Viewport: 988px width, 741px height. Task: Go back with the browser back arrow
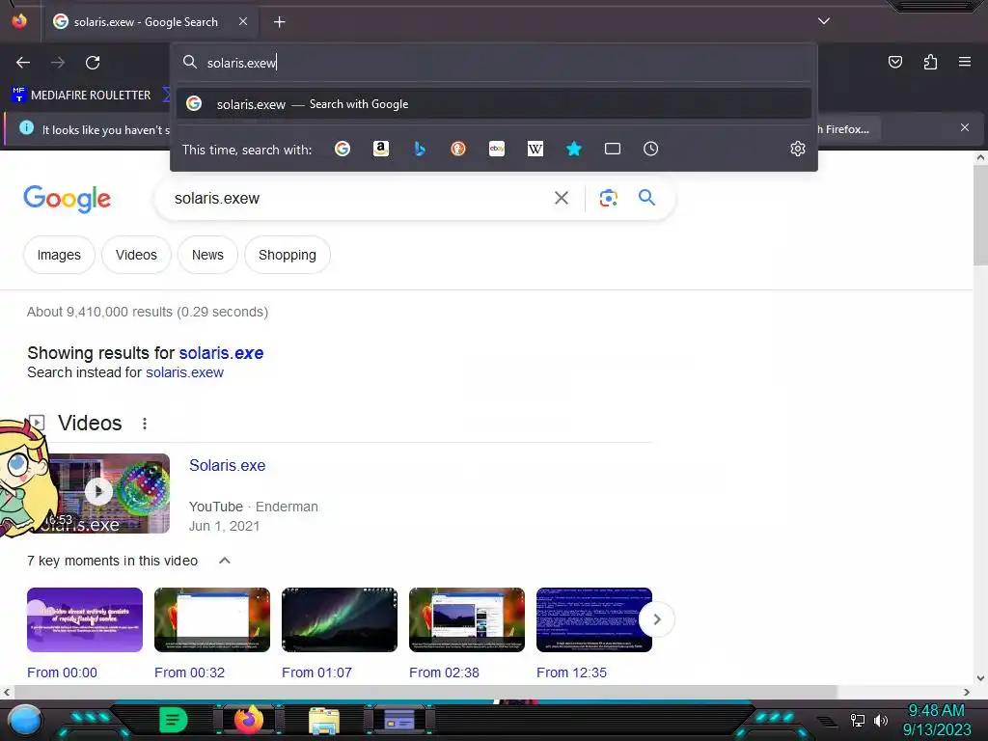tap(23, 63)
